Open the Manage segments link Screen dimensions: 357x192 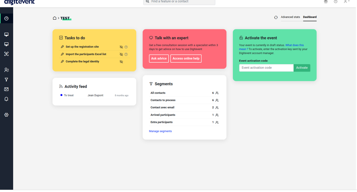tap(160, 131)
